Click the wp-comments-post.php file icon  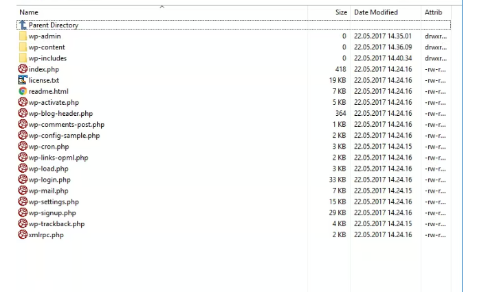23,124
